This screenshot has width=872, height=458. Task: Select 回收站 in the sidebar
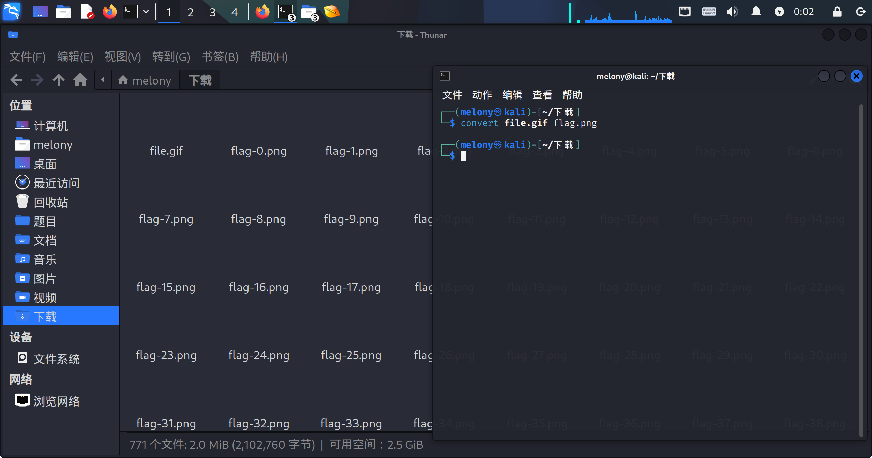(x=50, y=202)
